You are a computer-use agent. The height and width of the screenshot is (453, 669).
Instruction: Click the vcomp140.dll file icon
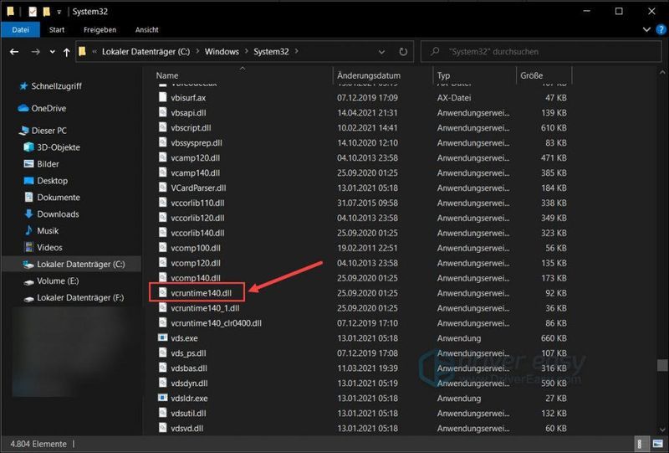tap(162, 278)
